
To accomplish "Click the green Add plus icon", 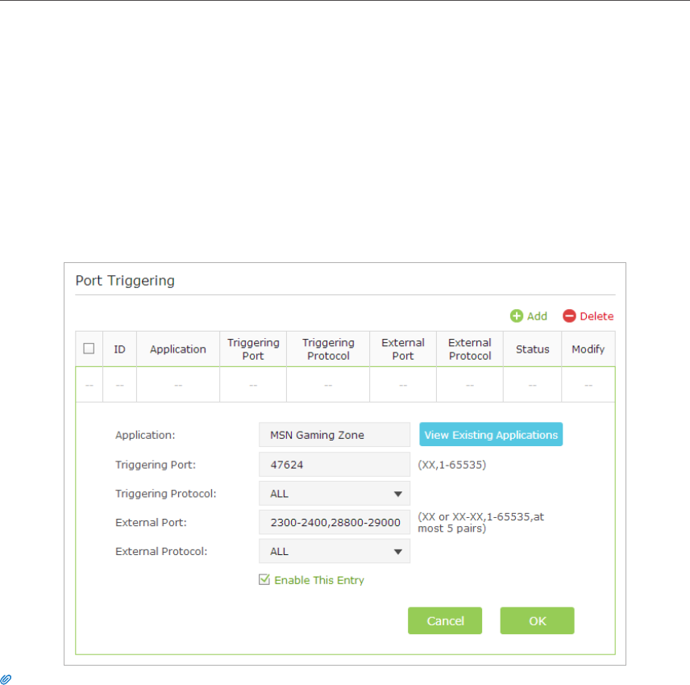I will (x=516, y=315).
